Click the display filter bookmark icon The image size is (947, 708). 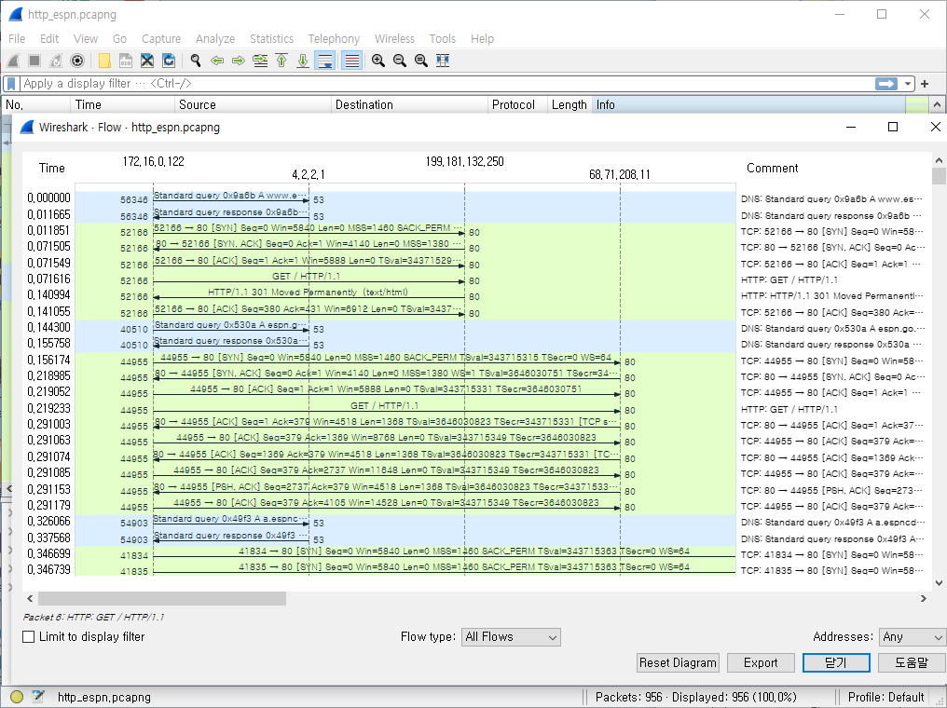(x=11, y=83)
